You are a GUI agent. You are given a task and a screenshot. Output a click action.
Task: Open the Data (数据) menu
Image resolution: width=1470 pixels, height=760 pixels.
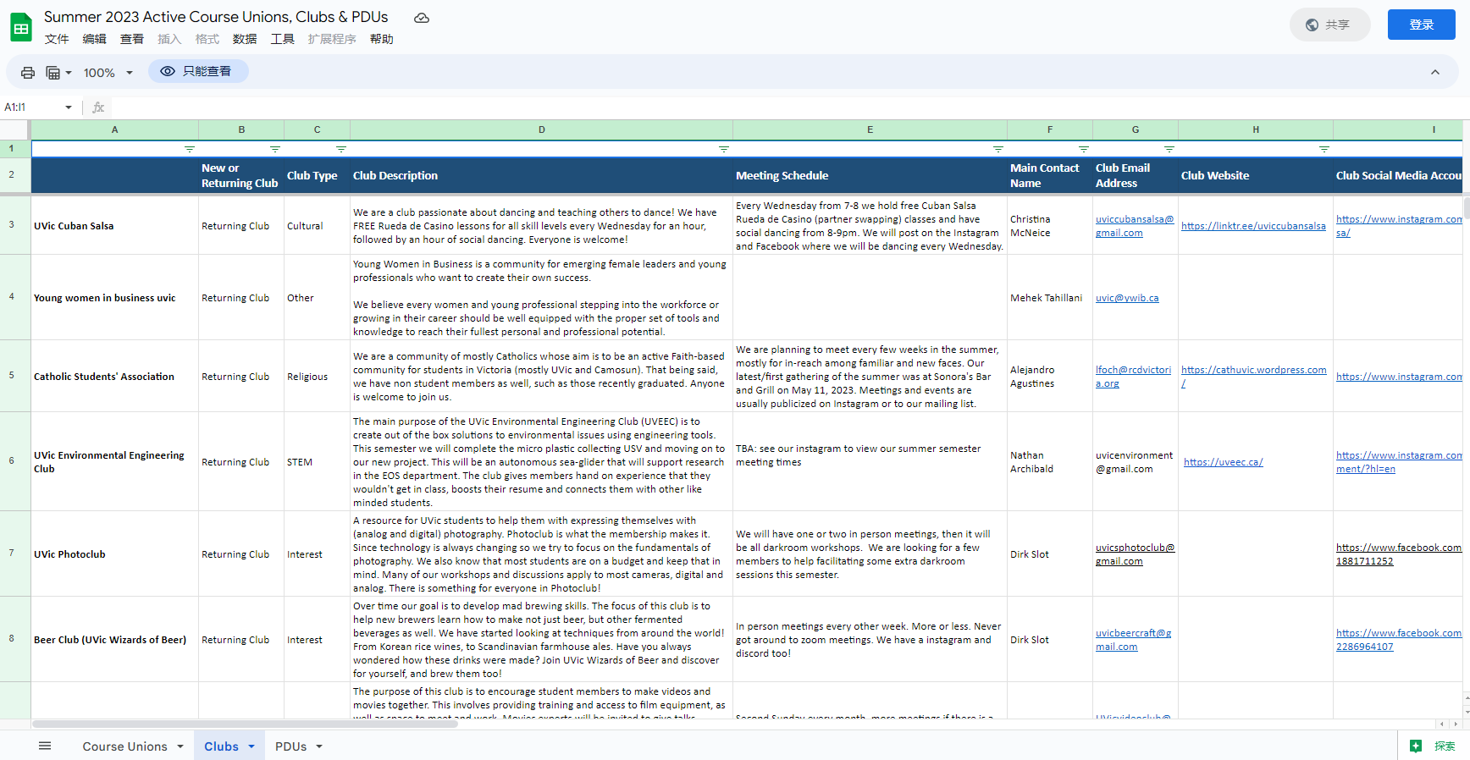[x=245, y=39]
